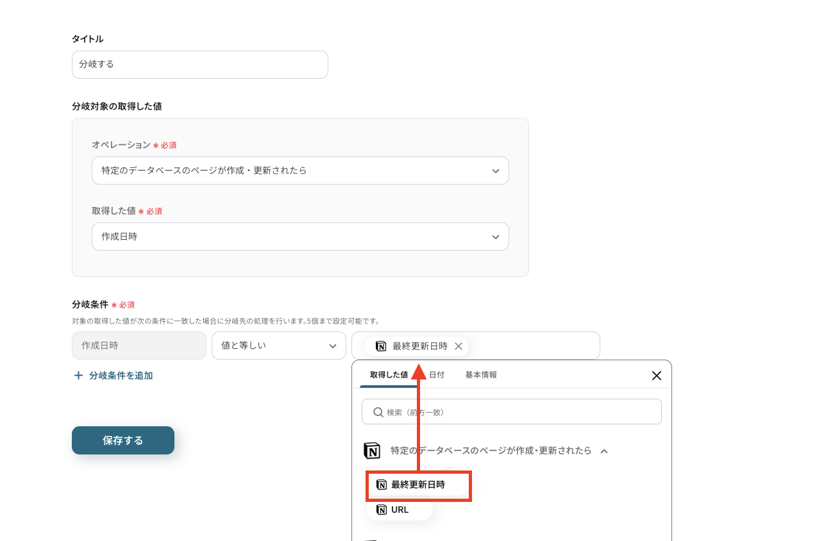Switch to the 取得した値 tab

[389, 375]
